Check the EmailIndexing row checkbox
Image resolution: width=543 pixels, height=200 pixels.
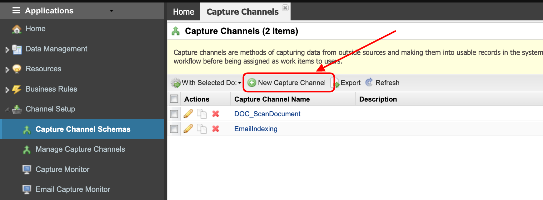point(174,129)
